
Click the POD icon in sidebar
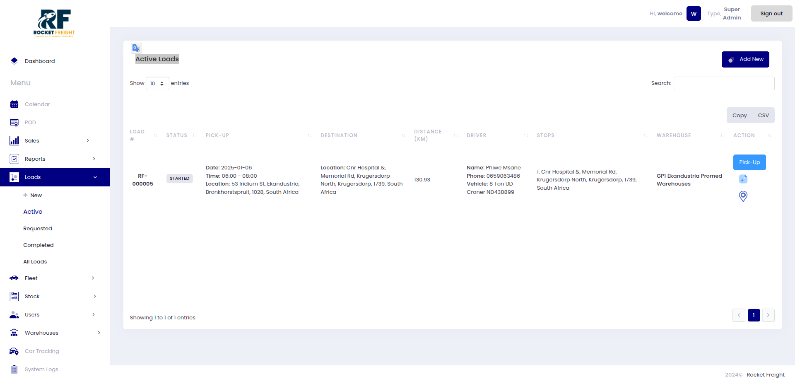(14, 123)
